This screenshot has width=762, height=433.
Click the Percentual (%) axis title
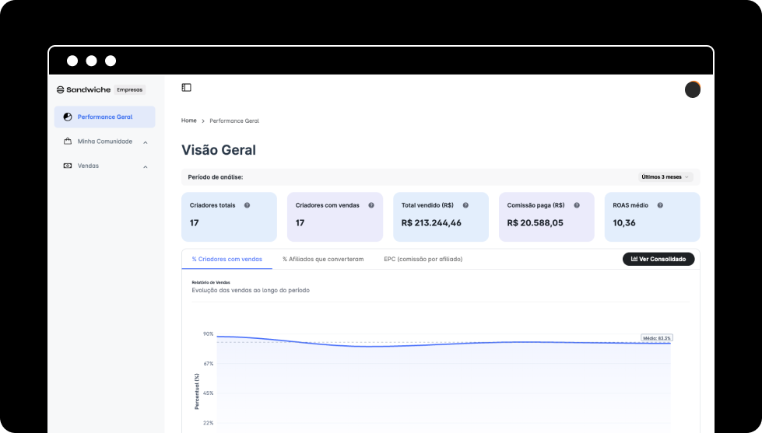197,391
